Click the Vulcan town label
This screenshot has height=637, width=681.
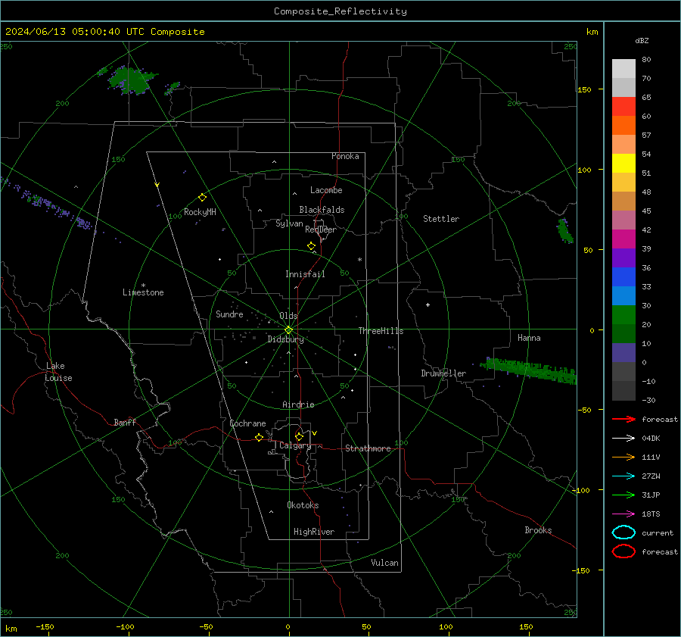tap(384, 563)
